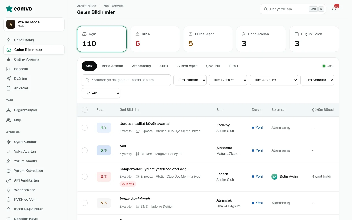Click the KVKK ve Veri shield icon
This screenshot has height=220, width=352.
[9, 200]
